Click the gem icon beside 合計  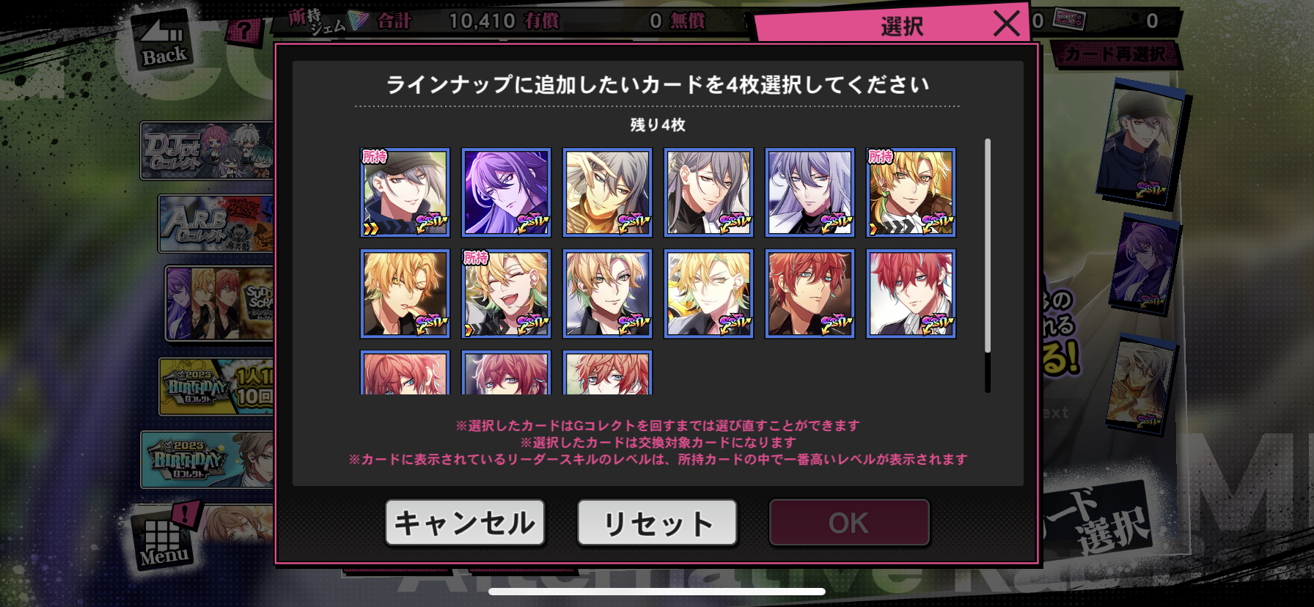click(x=358, y=21)
